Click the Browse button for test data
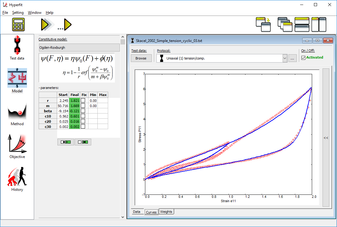Screen dimensions: 337x227 pyautogui.click(x=141, y=58)
